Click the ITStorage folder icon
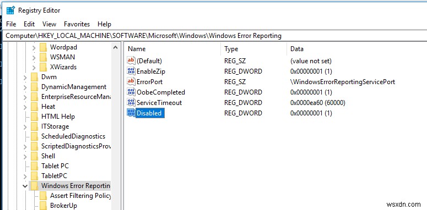Image resolution: width=427 pixels, height=210 pixels. coord(35,126)
